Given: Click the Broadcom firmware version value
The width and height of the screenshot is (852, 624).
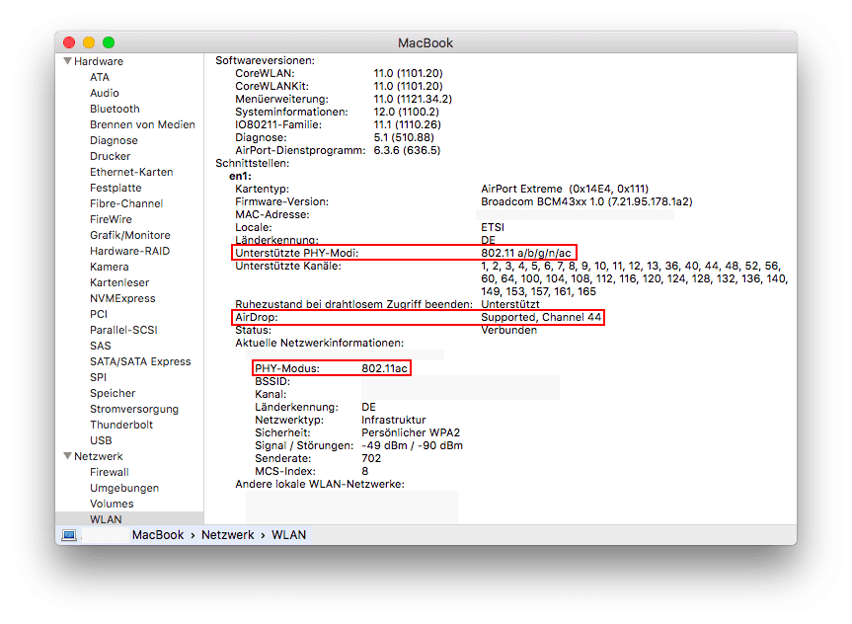Looking at the screenshot, I should point(586,201).
